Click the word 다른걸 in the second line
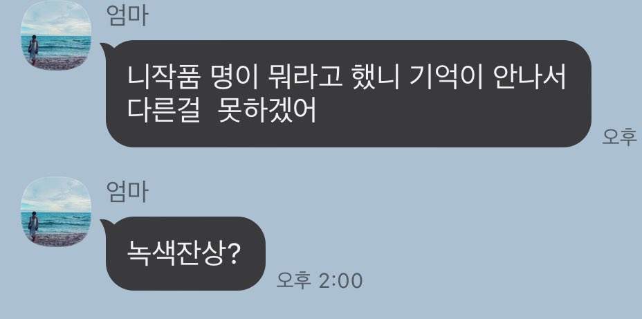This screenshot has height=319, width=642. [x=163, y=111]
